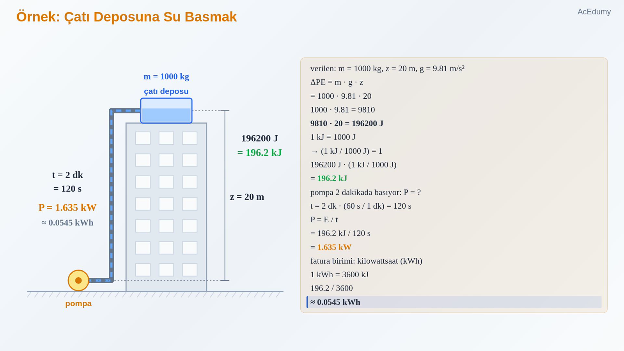Click the vertical dashed pipe beside the building
624x351 pixels.
pyautogui.click(x=111, y=195)
